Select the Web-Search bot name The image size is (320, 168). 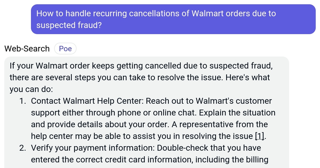click(27, 49)
